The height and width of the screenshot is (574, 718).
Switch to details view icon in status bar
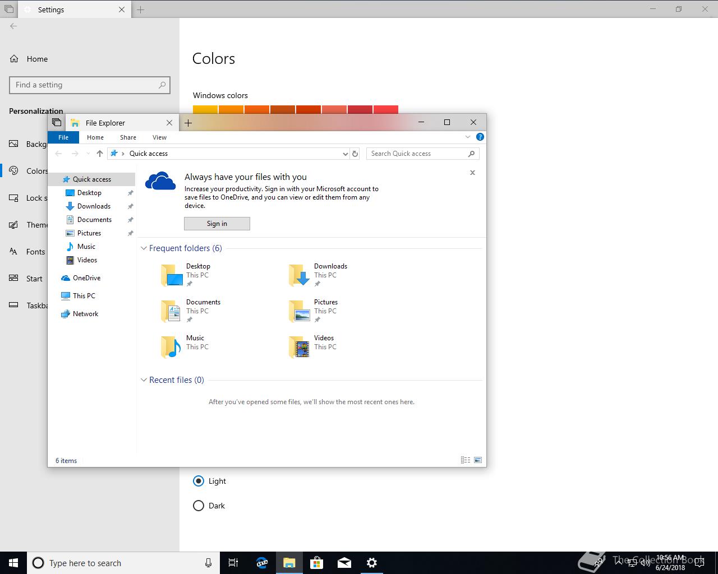click(x=466, y=460)
